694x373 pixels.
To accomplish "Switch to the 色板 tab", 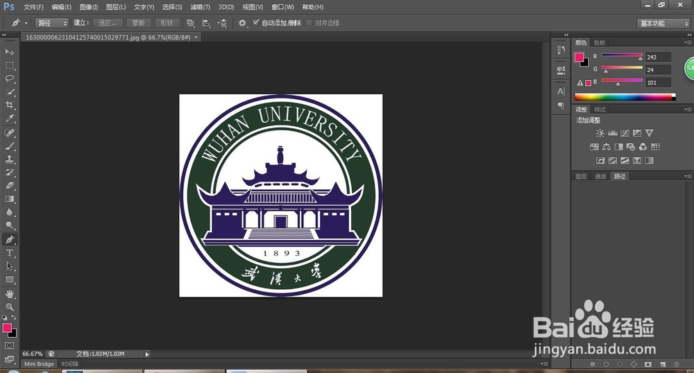I will click(x=600, y=42).
